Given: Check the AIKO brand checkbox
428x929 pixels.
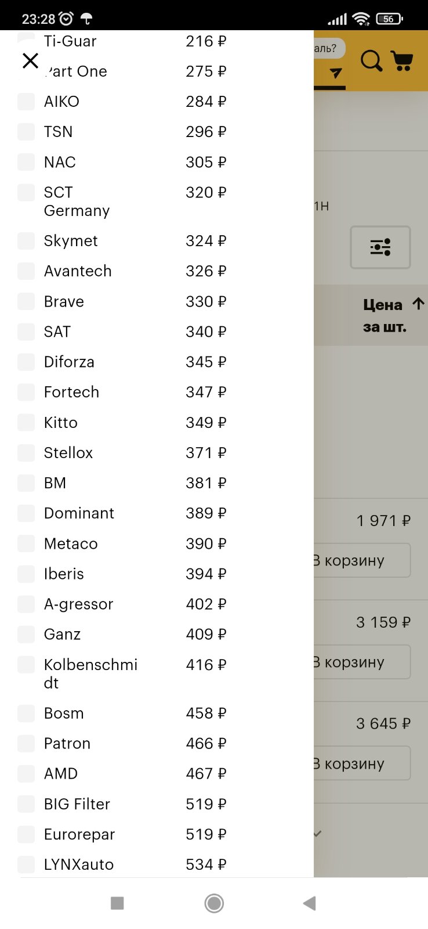Looking at the screenshot, I should coord(26,102).
